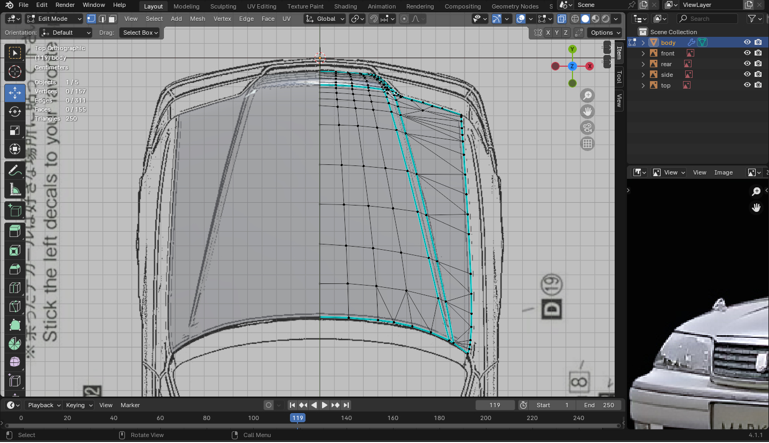769x443 pixels.
Task: Open the Edit Mode dropdown
Action: [x=54, y=19]
